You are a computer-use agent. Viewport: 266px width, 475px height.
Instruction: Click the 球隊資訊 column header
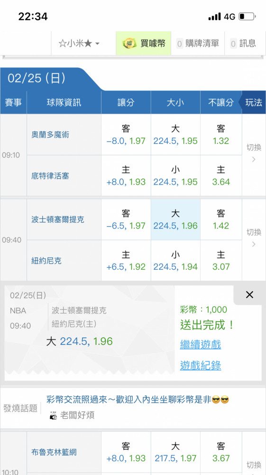[64, 103]
